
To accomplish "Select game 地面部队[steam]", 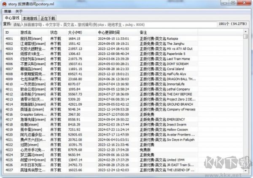I will point(33,104).
